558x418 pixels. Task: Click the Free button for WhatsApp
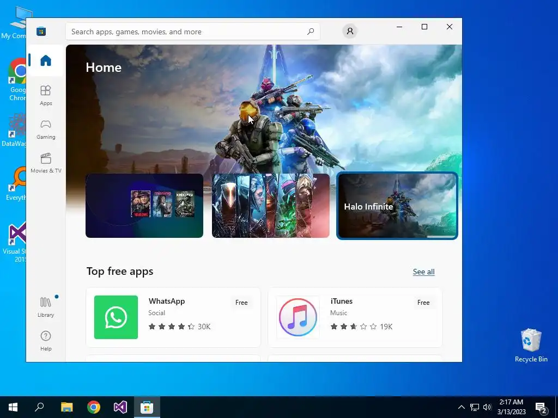point(241,303)
